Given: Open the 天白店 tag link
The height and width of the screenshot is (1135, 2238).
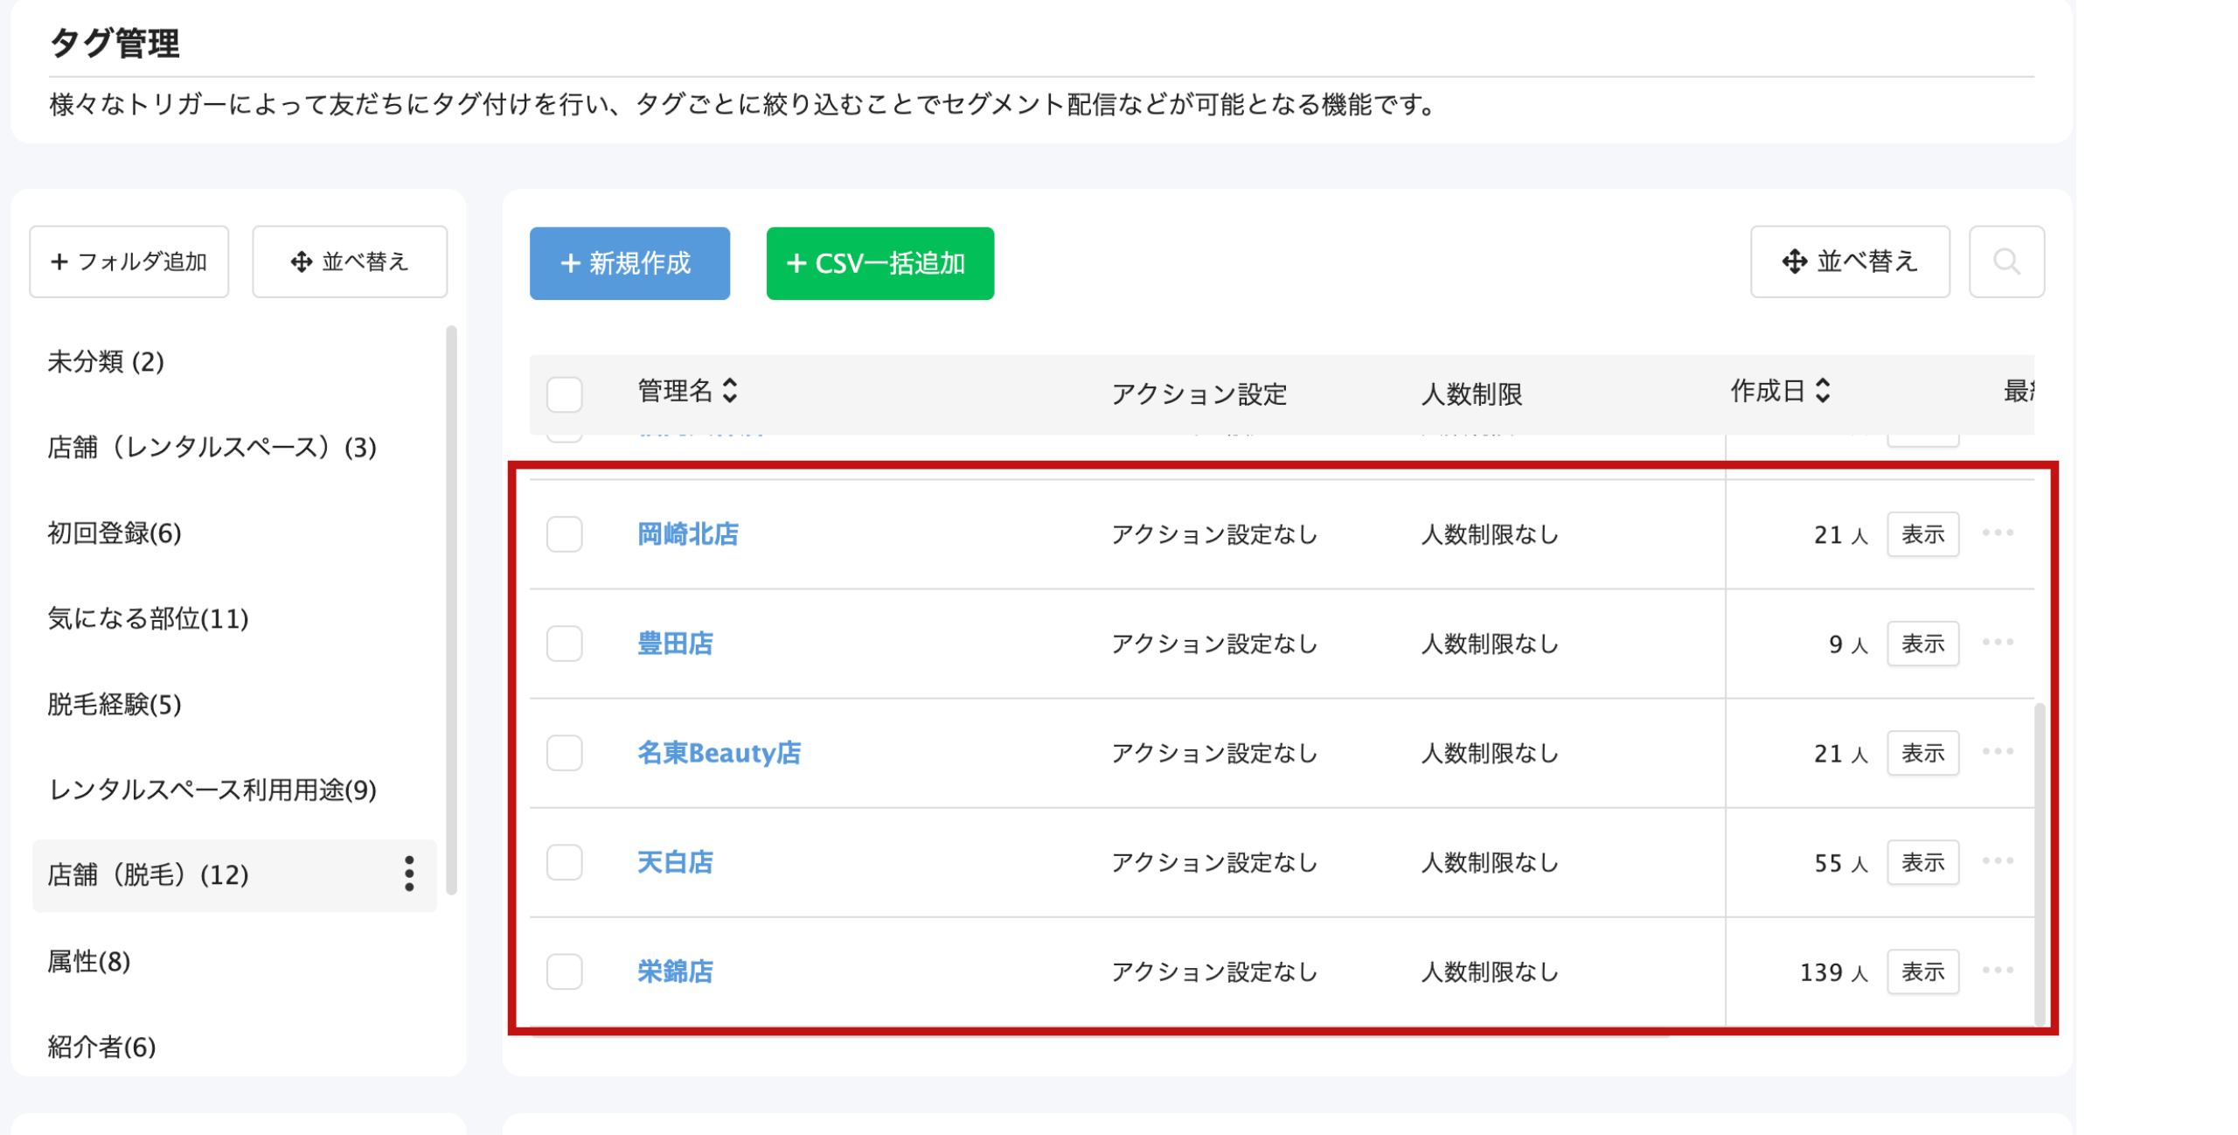Looking at the screenshot, I should point(674,861).
